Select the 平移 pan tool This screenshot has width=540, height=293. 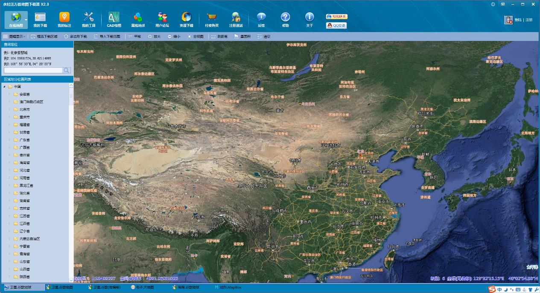134,37
